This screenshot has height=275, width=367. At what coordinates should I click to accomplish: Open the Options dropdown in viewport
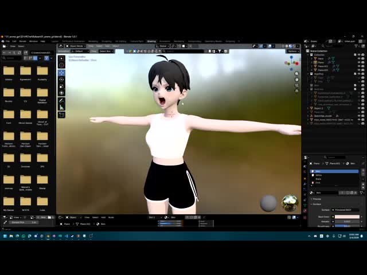click(x=293, y=51)
